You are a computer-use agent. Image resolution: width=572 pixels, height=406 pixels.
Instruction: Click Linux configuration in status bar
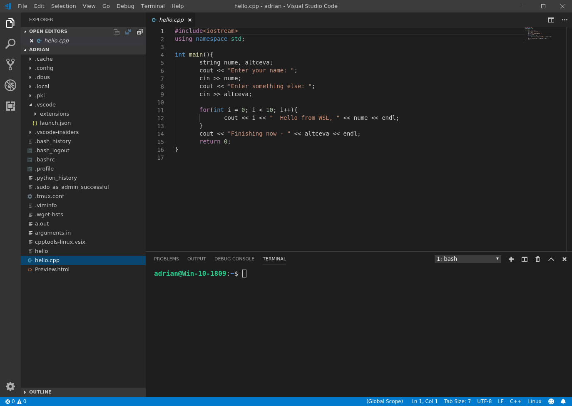[535, 401]
